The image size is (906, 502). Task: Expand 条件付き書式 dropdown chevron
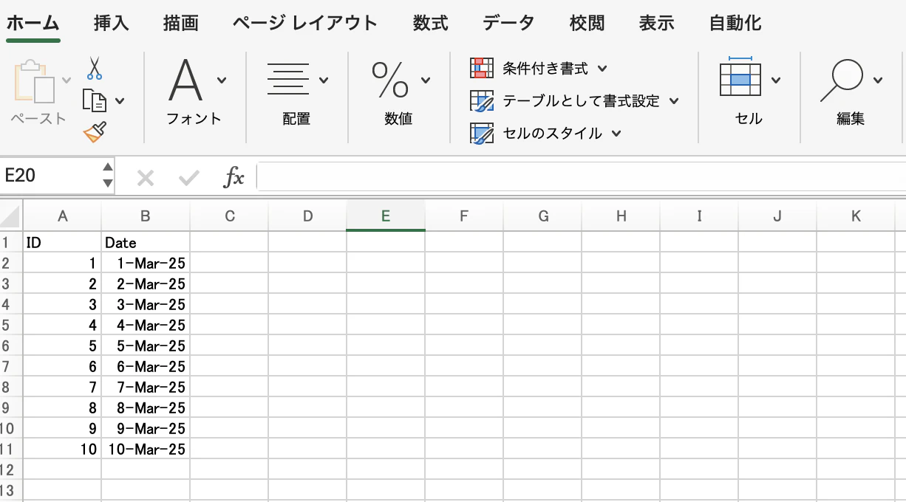tap(602, 69)
